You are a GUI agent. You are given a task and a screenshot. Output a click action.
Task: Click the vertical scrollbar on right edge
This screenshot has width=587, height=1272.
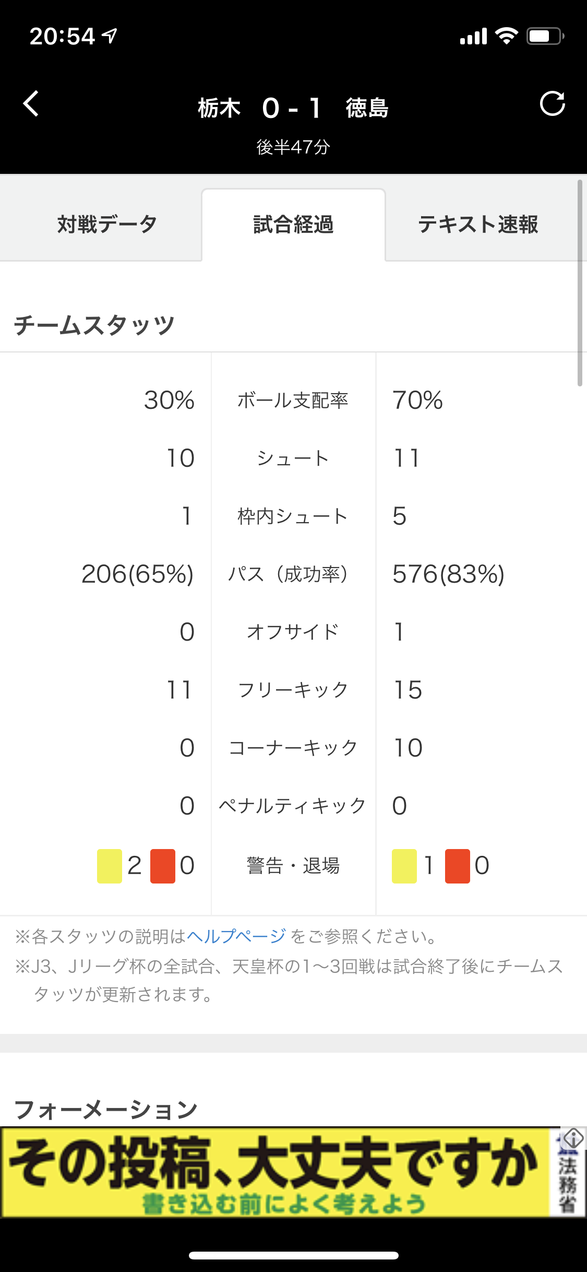click(580, 282)
